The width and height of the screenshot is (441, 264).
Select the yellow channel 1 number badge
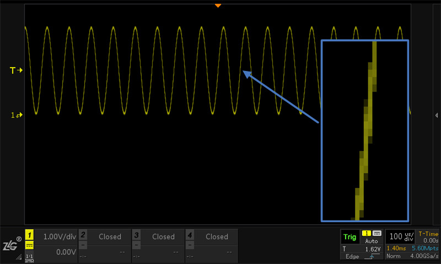[x=29, y=235]
